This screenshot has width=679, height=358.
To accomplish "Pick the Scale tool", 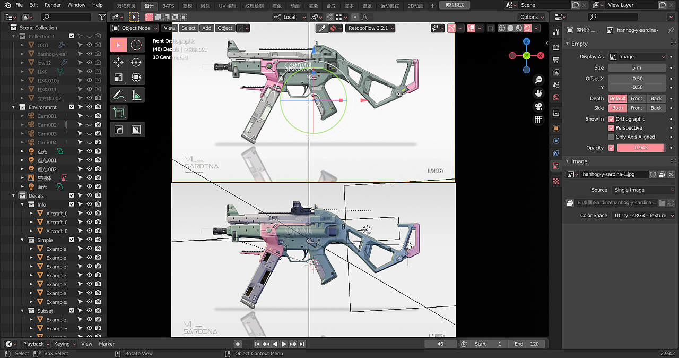I will pyautogui.click(x=118, y=78).
